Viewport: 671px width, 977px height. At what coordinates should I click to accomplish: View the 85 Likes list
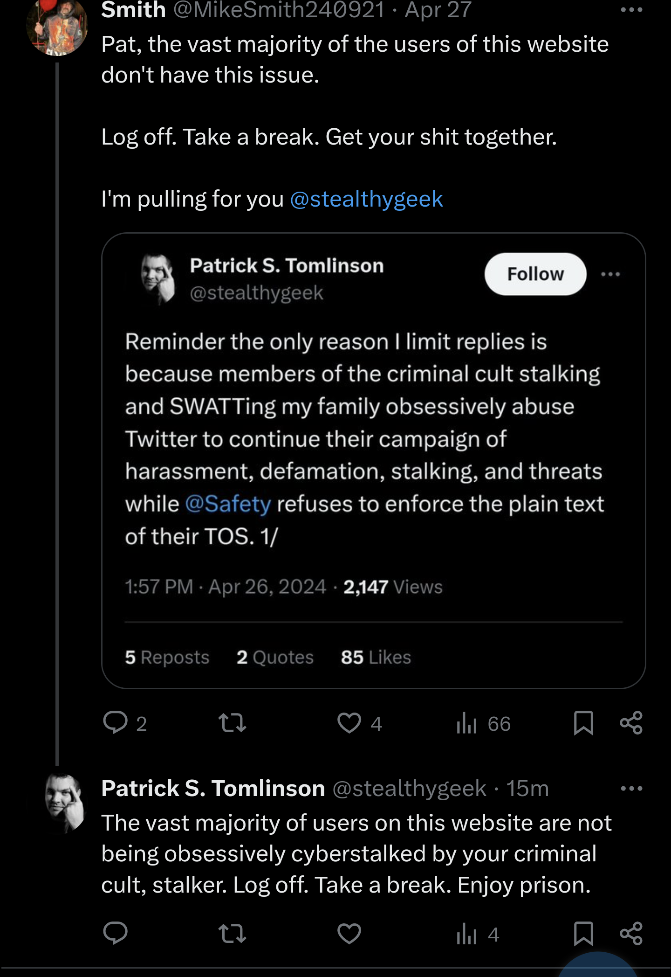pyautogui.click(x=376, y=657)
